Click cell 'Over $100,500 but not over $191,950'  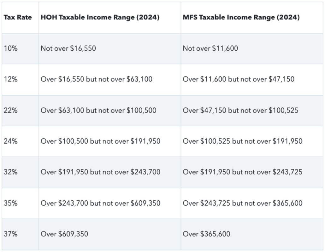coord(100,141)
